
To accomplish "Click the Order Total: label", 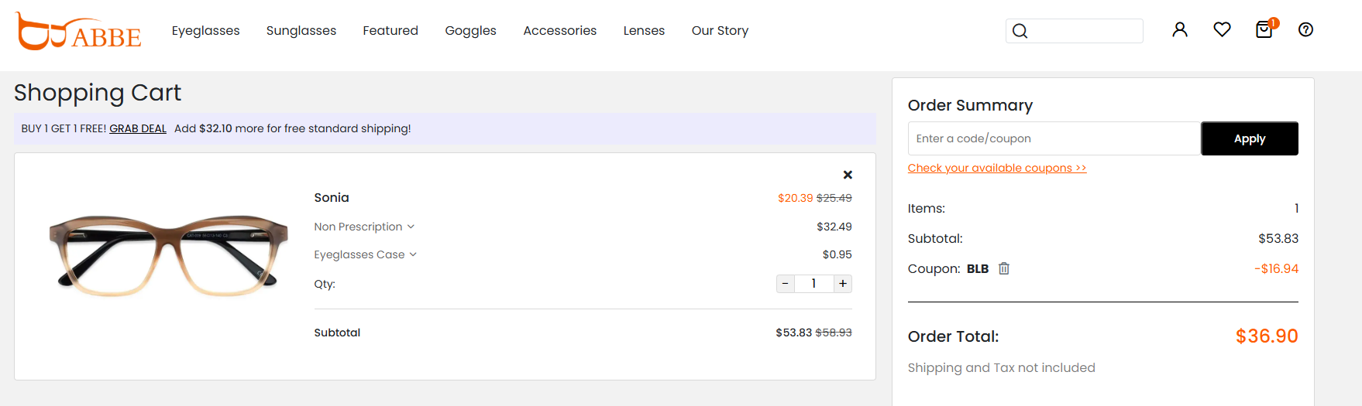I will click(954, 336).
